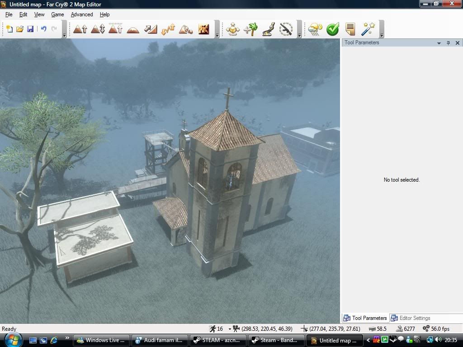Select the Ramp terrain tool

pos(151,29)
